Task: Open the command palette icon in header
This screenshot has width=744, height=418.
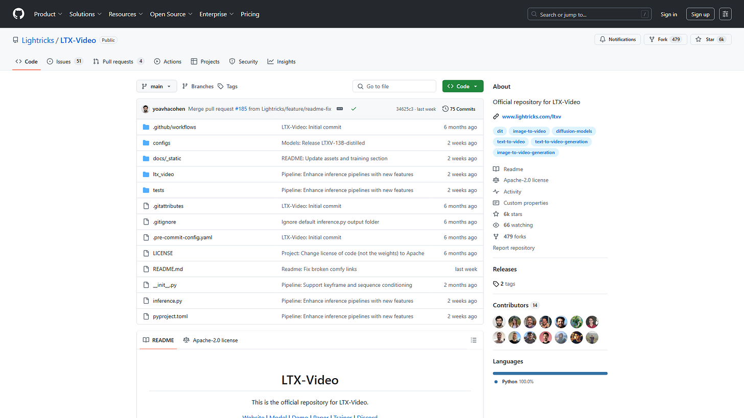Action: pyautogui.click(x=725, y=14)
